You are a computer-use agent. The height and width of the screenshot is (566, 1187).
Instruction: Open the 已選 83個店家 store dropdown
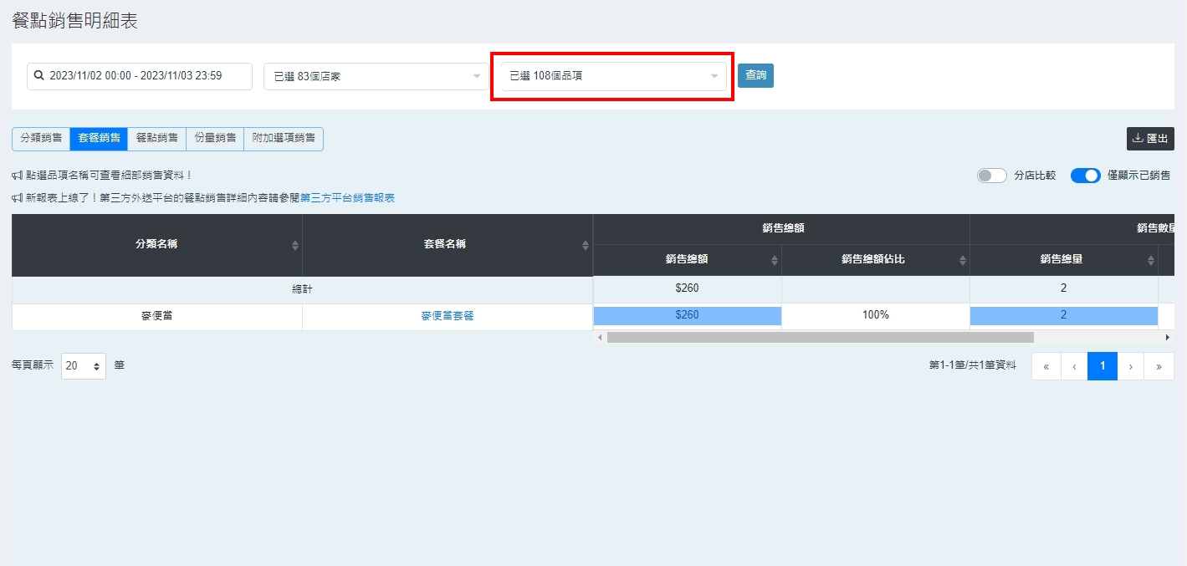(x=376, y=76)
